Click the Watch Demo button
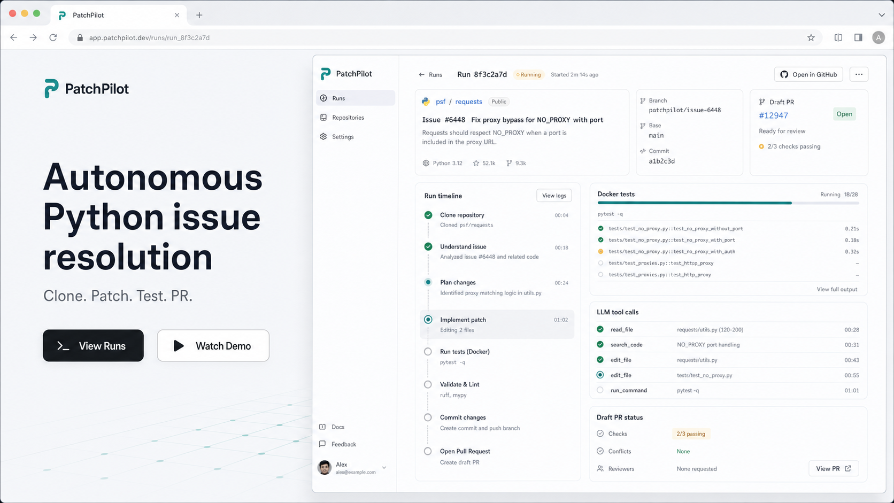This screenshot has width=894, height=503. point(213,346)
